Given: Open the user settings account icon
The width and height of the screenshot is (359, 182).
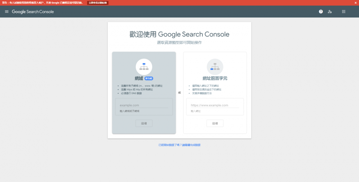Looking at the screenshot, I should (x=330, y=12).
